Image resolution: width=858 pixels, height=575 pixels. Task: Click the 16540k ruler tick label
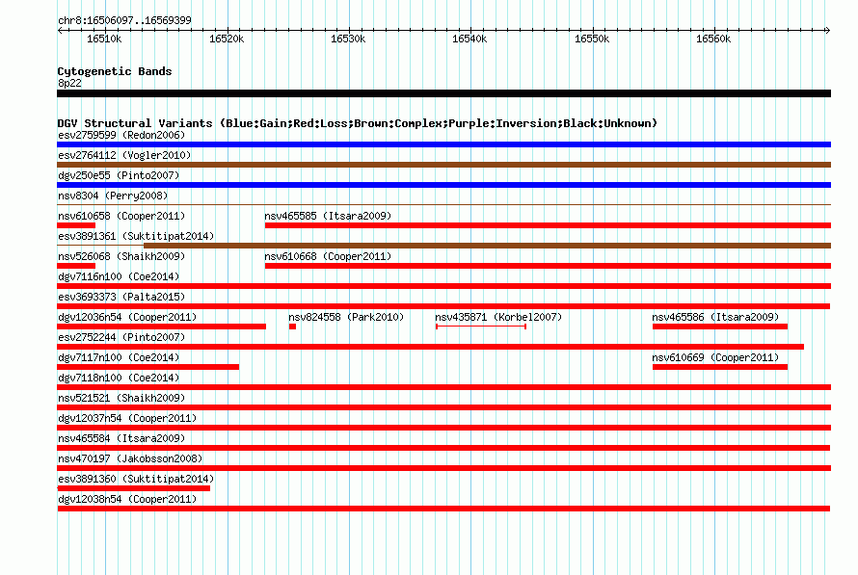click(469, 39)
